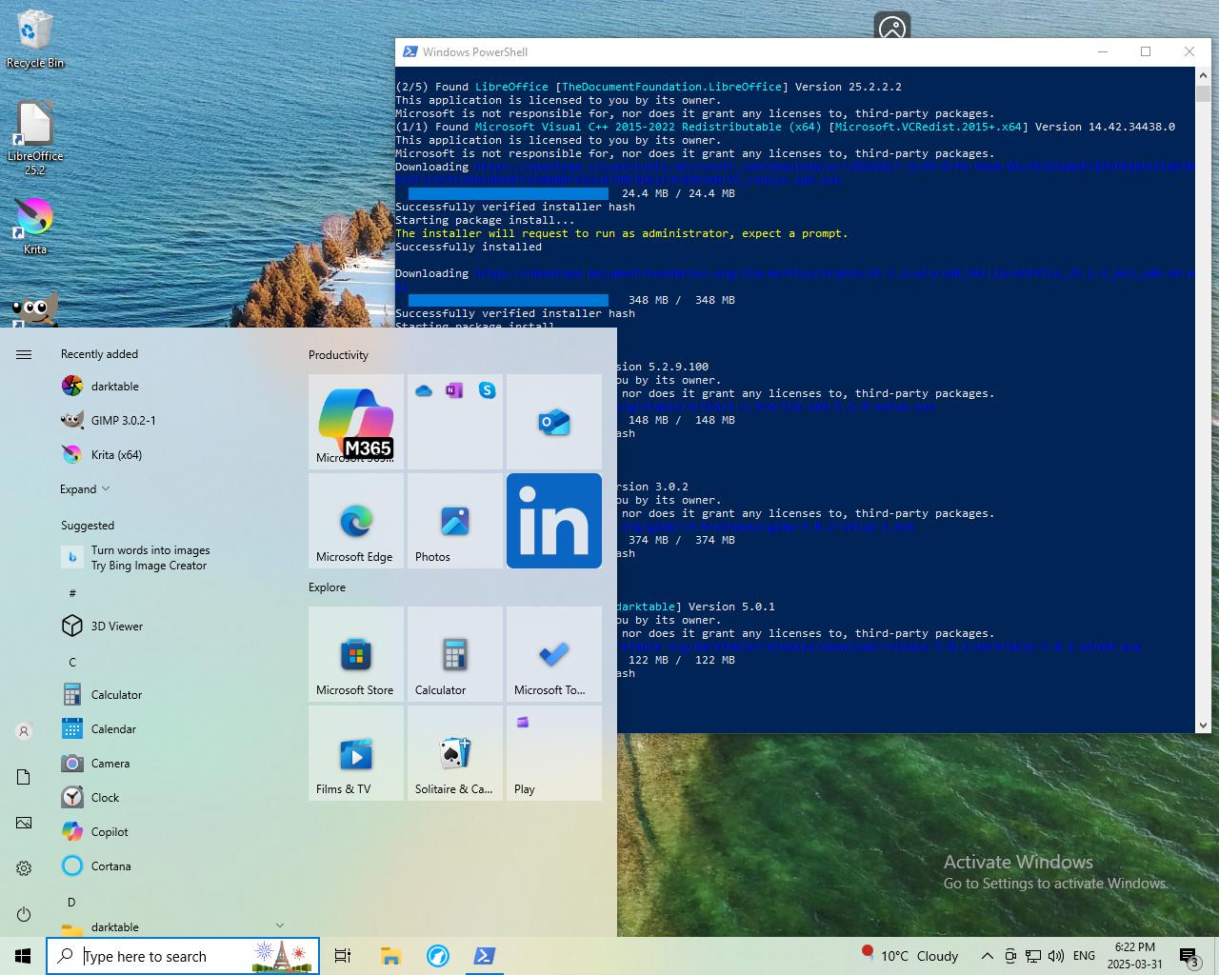Select PowerShell on the taskbar

pyautogui.click(x=484, y=956)
